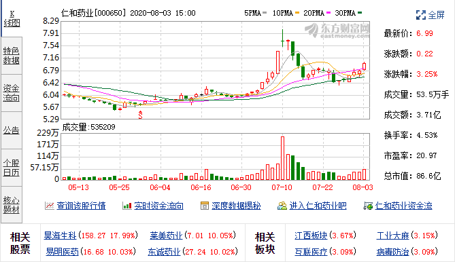The width and height of the screenshot is (455, 262).
Task: Click the 10PMA orange legend swatch
Action: click(x=297, y=13)
